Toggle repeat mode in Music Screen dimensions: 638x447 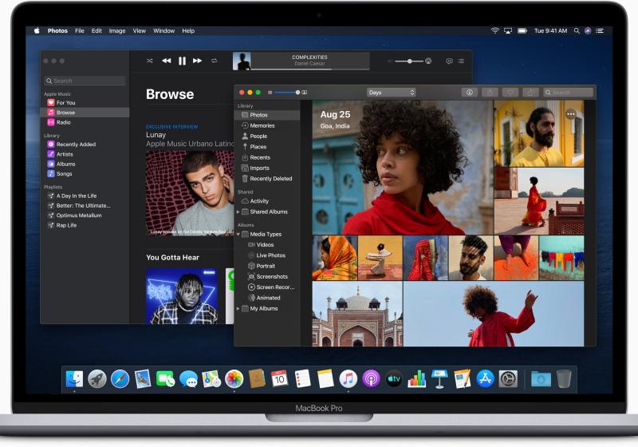213,61
